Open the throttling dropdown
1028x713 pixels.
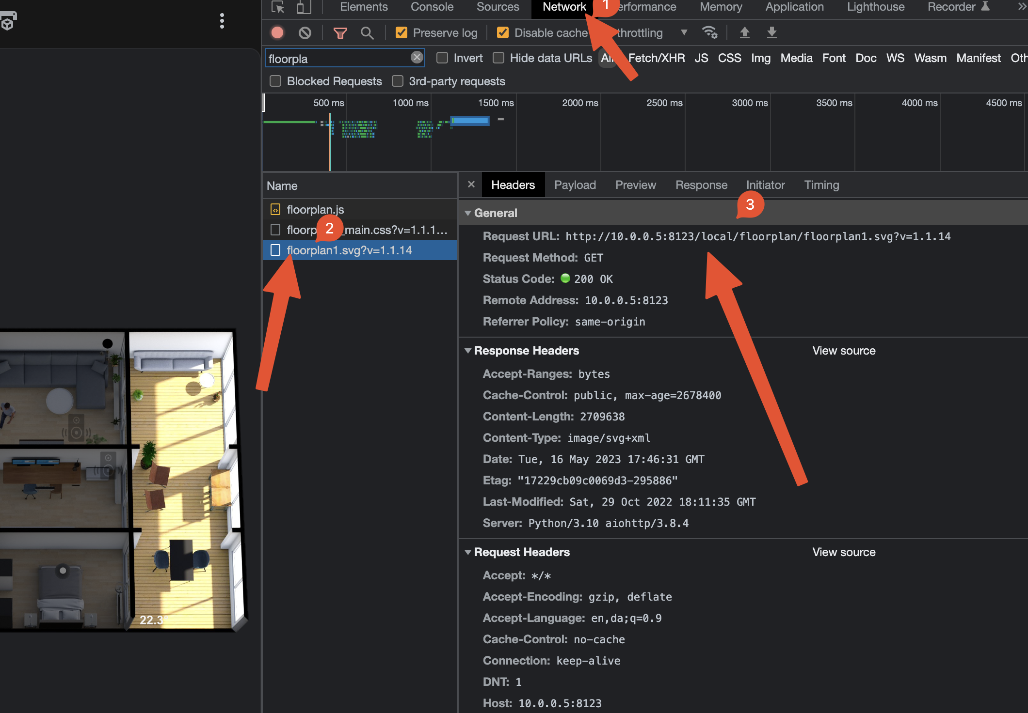click(x=684, y=32)
